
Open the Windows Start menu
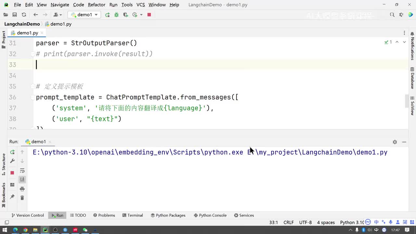point(5,230)
